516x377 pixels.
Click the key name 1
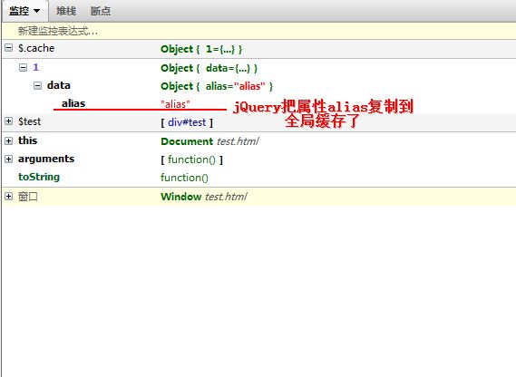[x=35, y=67]
